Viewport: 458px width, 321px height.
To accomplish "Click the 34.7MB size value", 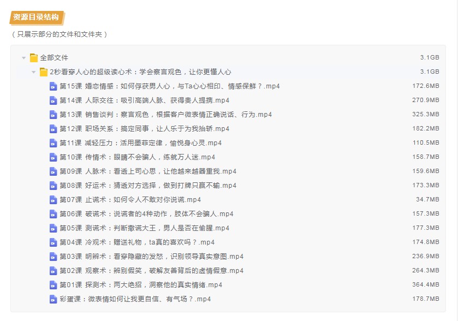I will coord(427,199).
